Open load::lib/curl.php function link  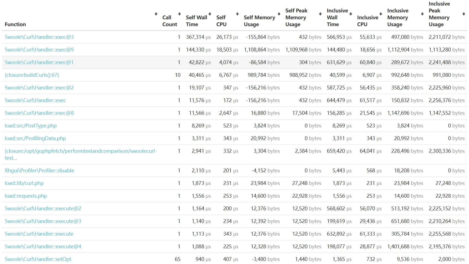[24, 183]
